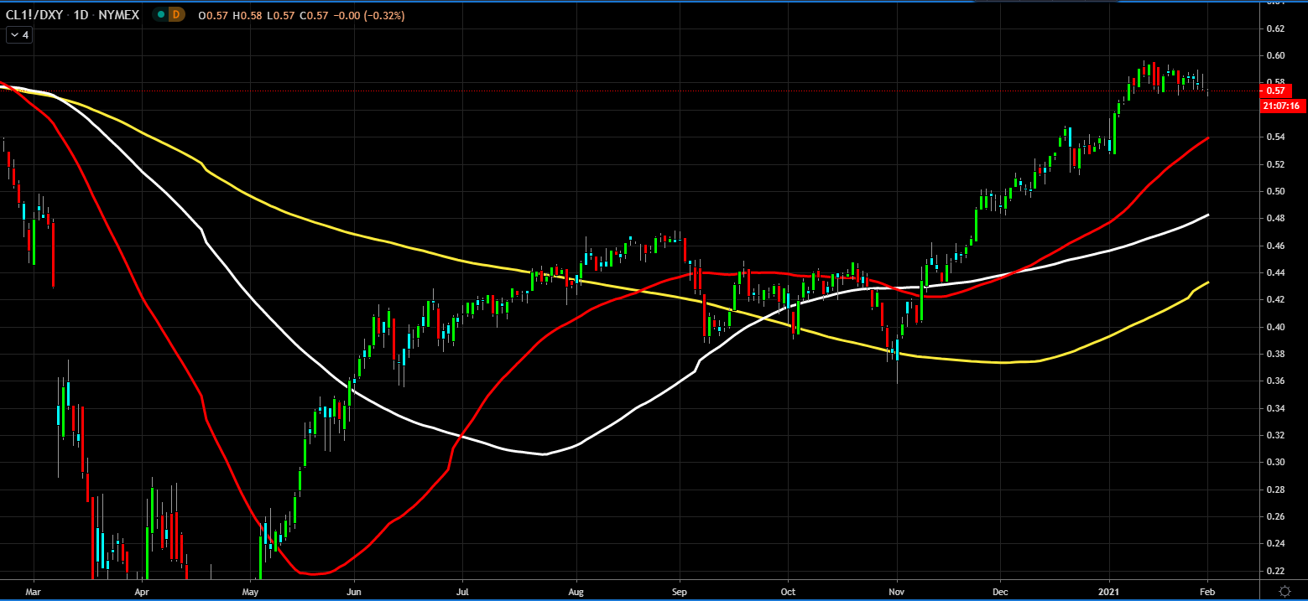Click the Aug label on time axis
This screenshot has height=601, width=1308.
tap(576, 591)
